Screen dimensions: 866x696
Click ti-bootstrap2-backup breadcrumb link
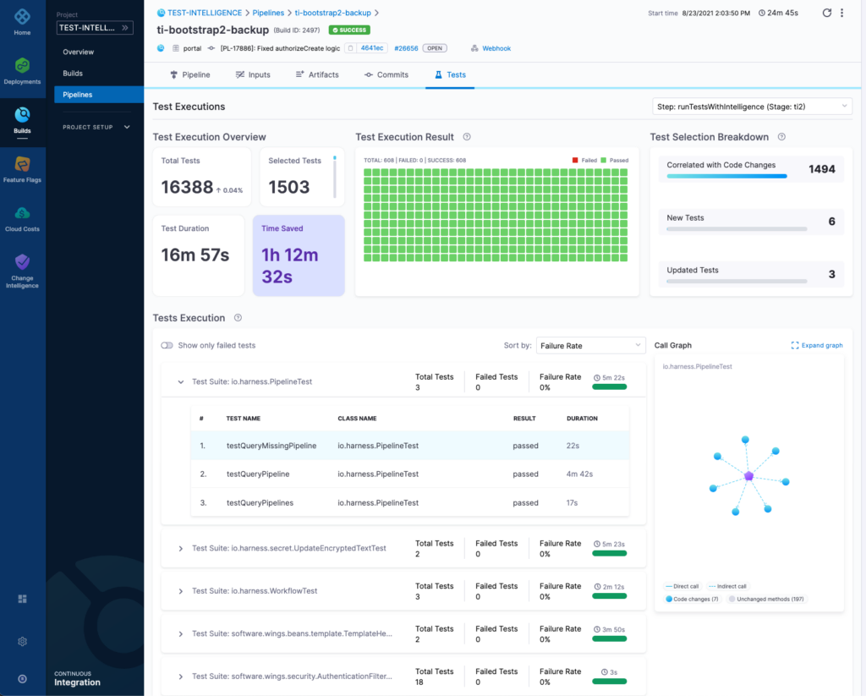point(332,13)
